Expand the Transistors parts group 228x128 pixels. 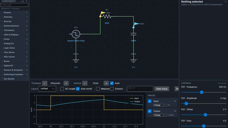tap(15, 30)
